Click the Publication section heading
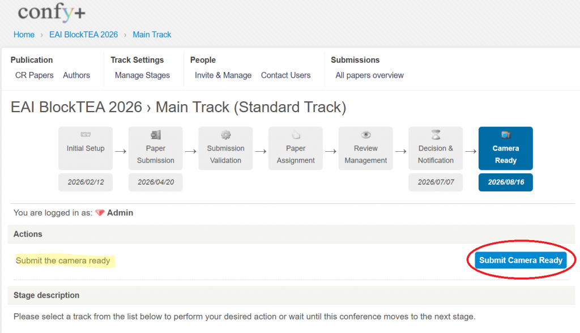Viewport: 580px width, 333px height. point(32,60)
